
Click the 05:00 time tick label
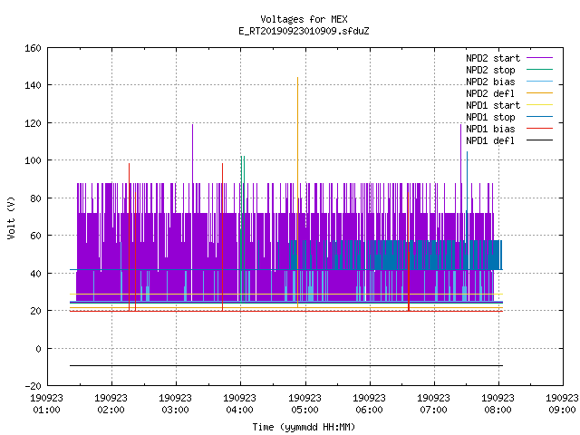pos(304,410)
